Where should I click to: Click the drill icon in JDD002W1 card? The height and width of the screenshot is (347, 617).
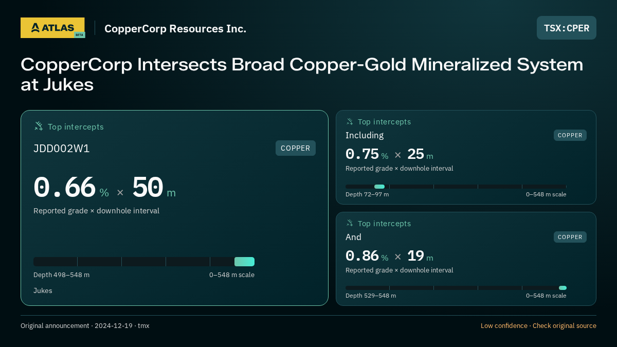point(39,126)
